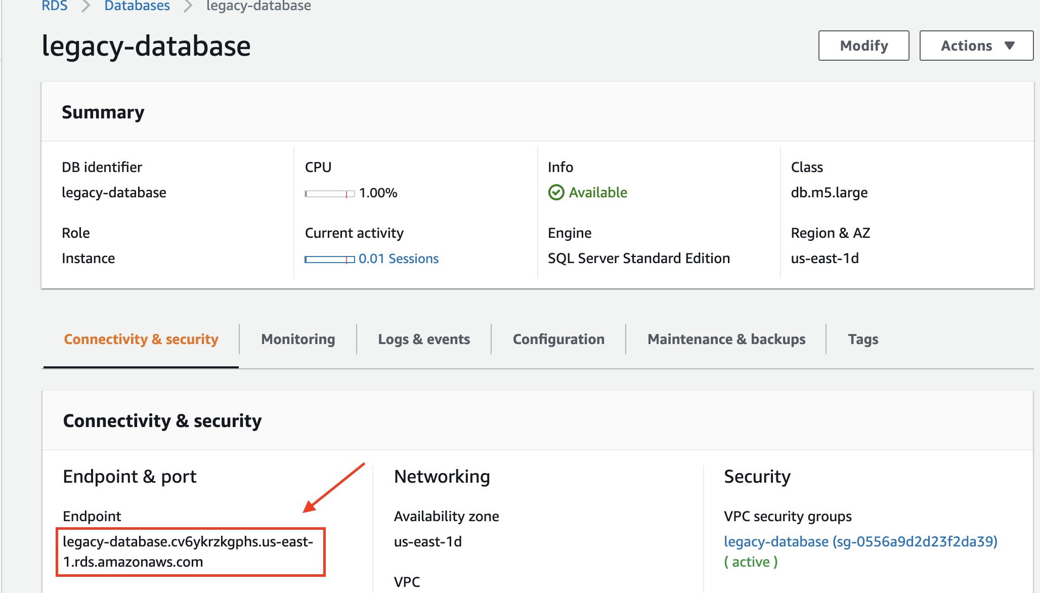Image resolution: width=1040 pixels, height=593 pixels.
Task: Click the Endpoint & port heading
Action: click(129, 477)
